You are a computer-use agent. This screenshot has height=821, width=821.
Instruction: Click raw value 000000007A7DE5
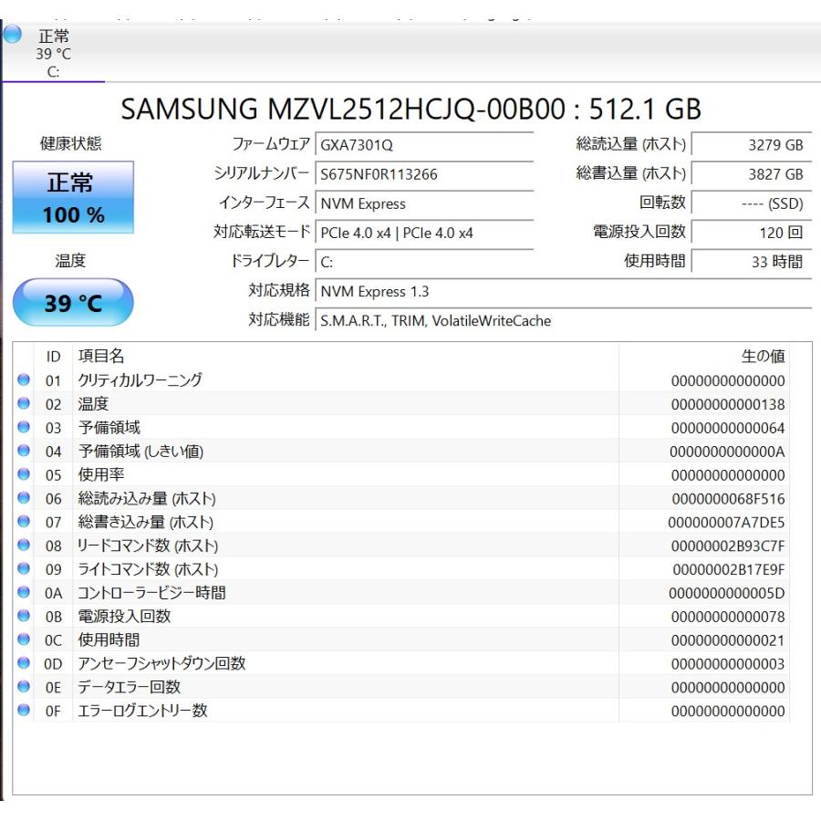click(726, 522)
